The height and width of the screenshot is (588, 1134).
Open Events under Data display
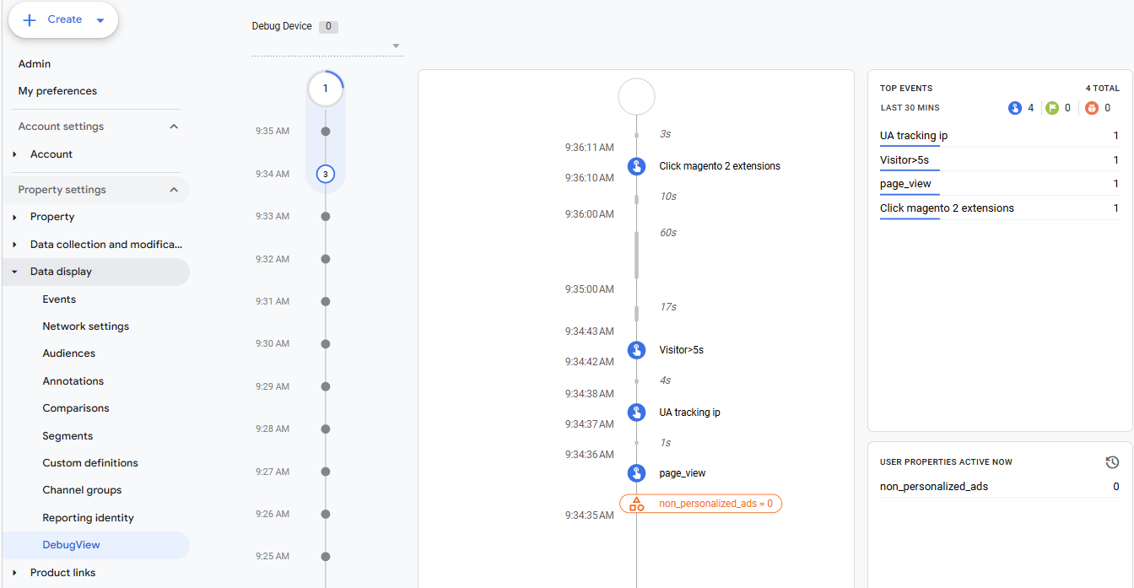(x=59, y=299)
